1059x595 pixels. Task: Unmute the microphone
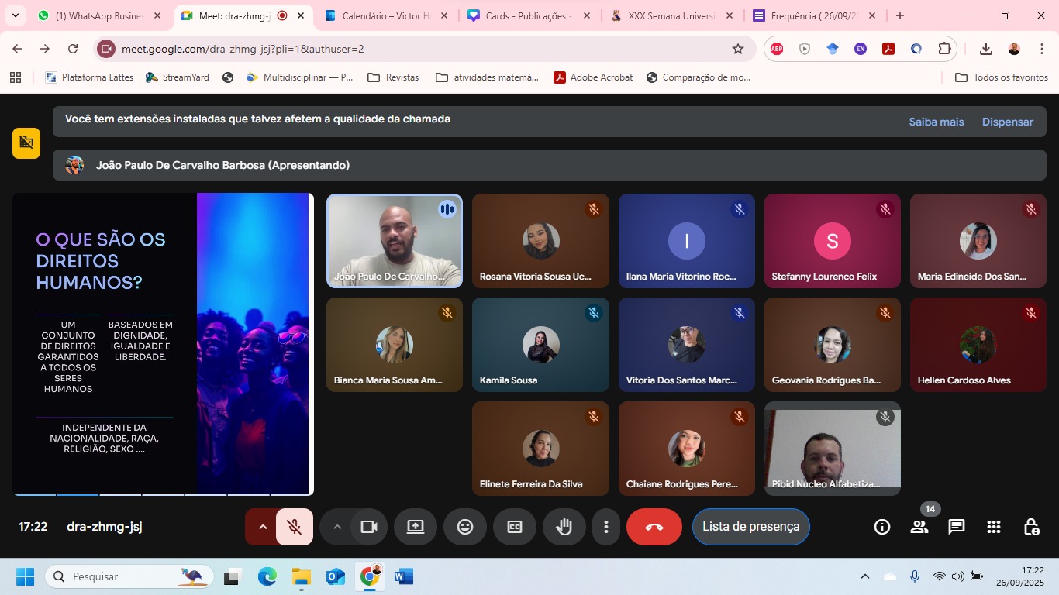tap(295, 527)
